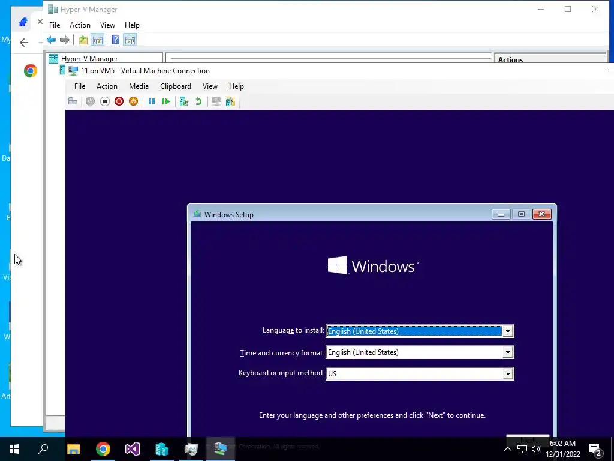Click the greyed Enhanced Session icon
The width and height of the screenshot is (614, 461).
pyautogui.click(x=216, y=101)
